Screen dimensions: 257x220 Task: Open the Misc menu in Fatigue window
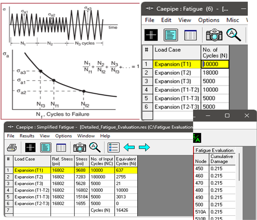[x=233, y=20]
